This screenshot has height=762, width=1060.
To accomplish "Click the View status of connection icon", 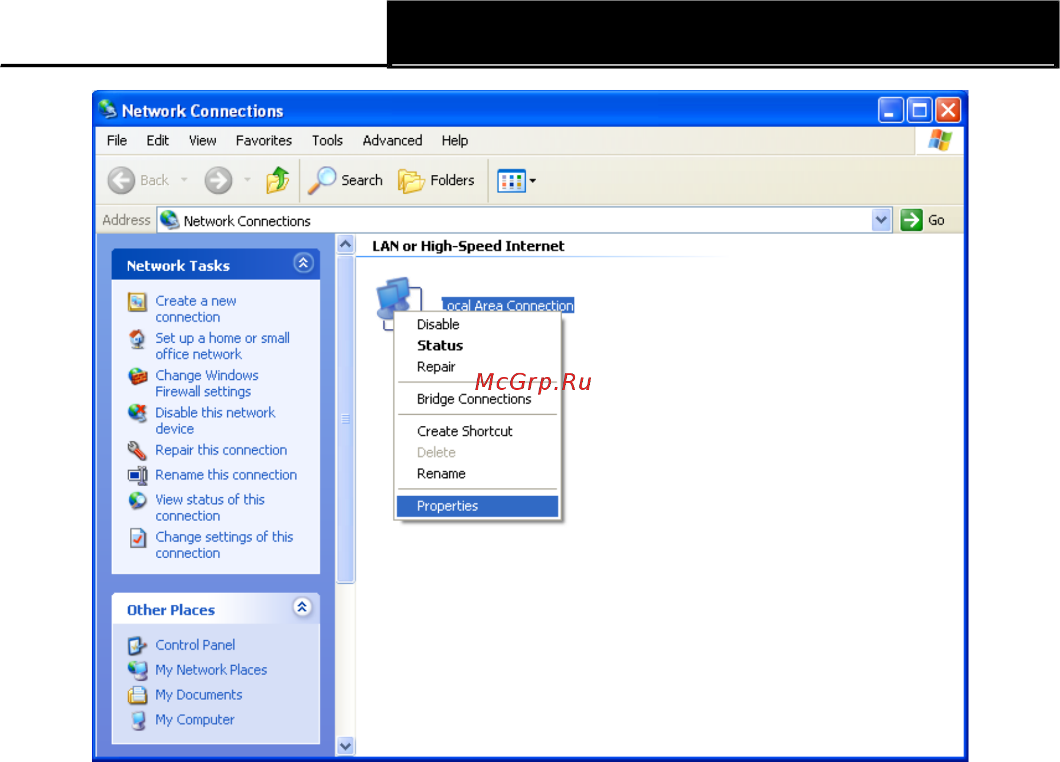I will pyautogui.click(x=138, y=500).
